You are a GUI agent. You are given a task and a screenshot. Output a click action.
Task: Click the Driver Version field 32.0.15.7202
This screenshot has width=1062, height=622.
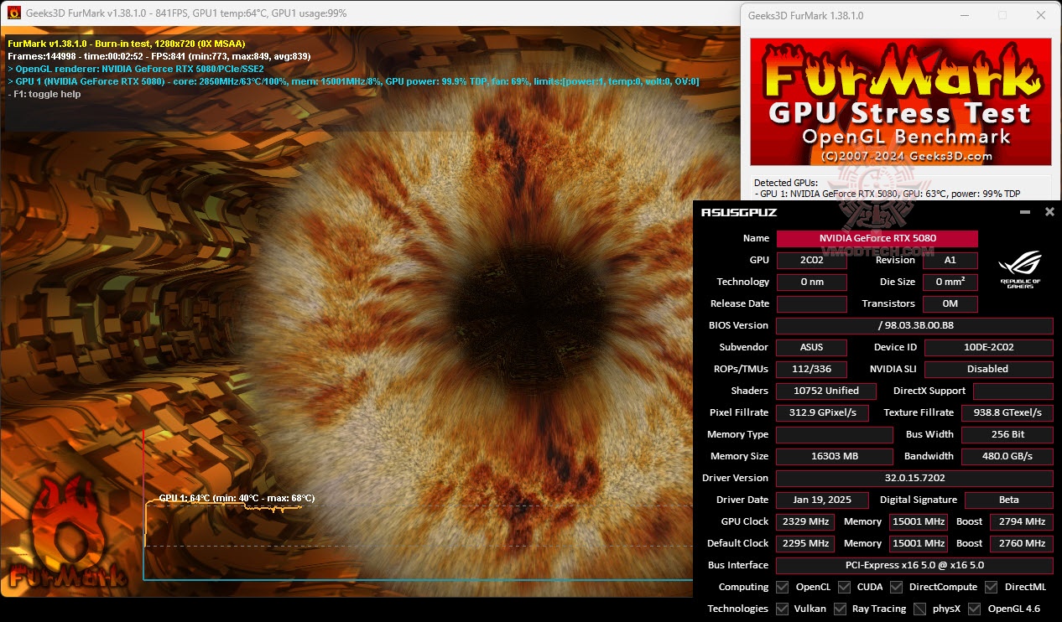coord(914,478)
